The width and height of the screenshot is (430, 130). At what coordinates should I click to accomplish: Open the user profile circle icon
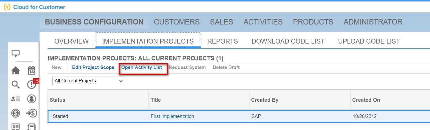point(31,99)
